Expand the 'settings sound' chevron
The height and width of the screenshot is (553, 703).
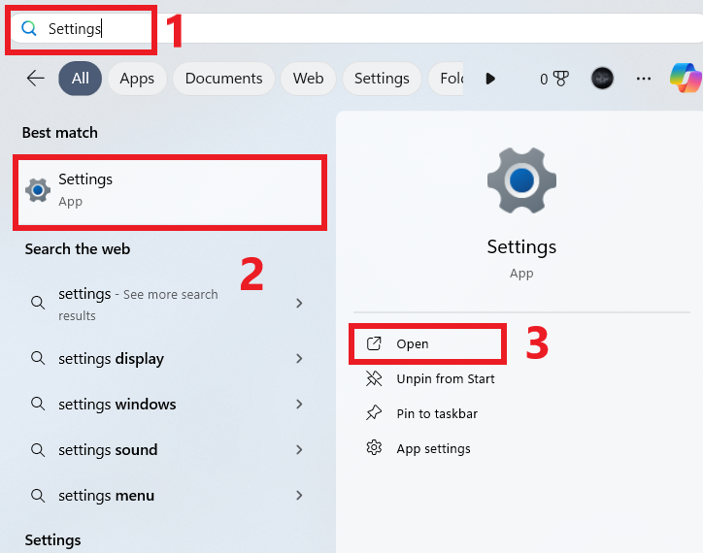tap(299, 450)
